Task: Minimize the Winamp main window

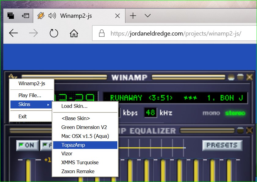Action: click(x=231, y=77)
